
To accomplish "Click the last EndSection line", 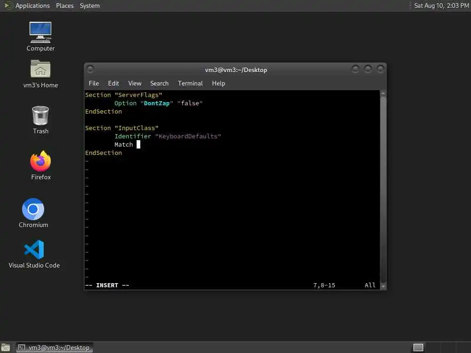I will [103, 153].
